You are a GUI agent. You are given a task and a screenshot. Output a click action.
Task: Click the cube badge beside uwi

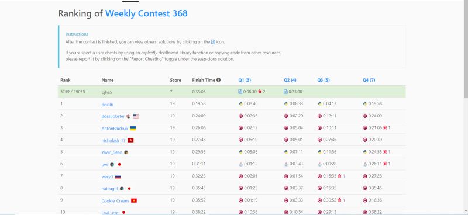[112, 164]
